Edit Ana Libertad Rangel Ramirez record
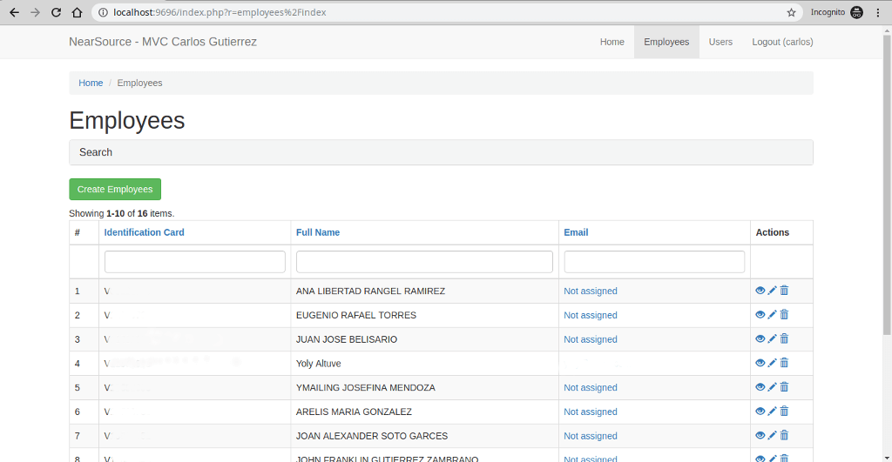Image resolution: width=892 pixels, height=462 pixels. point(772,291)
